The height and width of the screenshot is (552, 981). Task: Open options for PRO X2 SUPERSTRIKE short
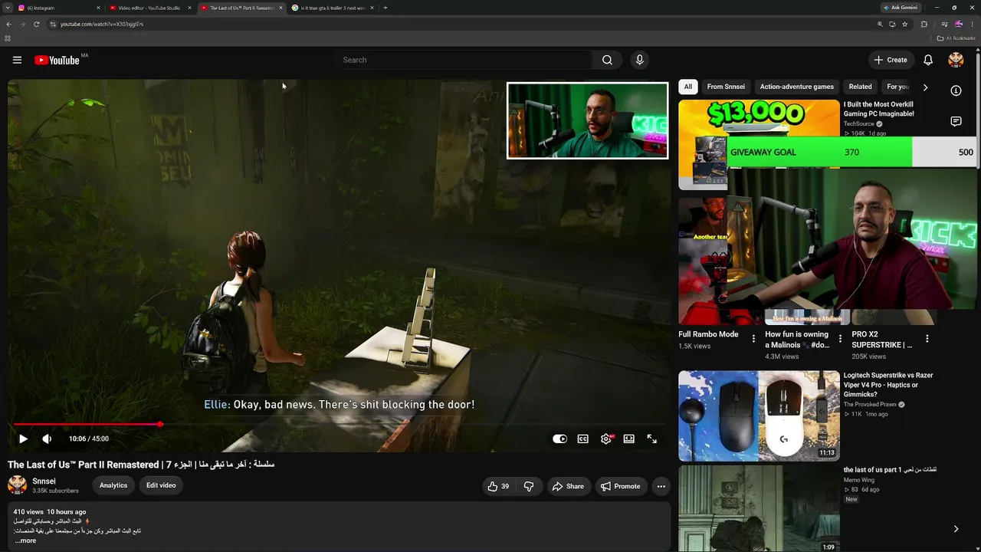pyautogui.click(x=927, y=339)
